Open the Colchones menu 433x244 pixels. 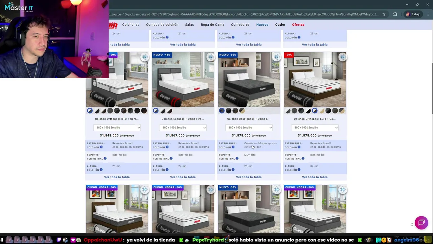[x=131, y=25]
